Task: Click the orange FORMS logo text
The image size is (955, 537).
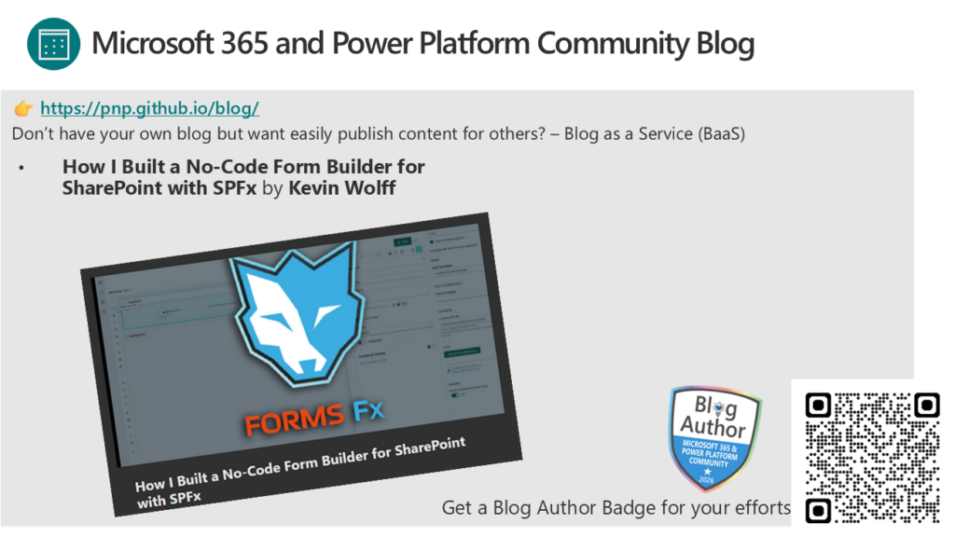Action: (295, 420)
